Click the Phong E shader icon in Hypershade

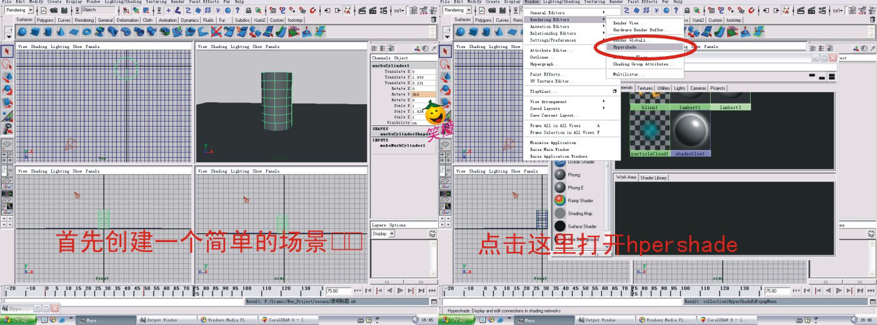tap(560, 187)
